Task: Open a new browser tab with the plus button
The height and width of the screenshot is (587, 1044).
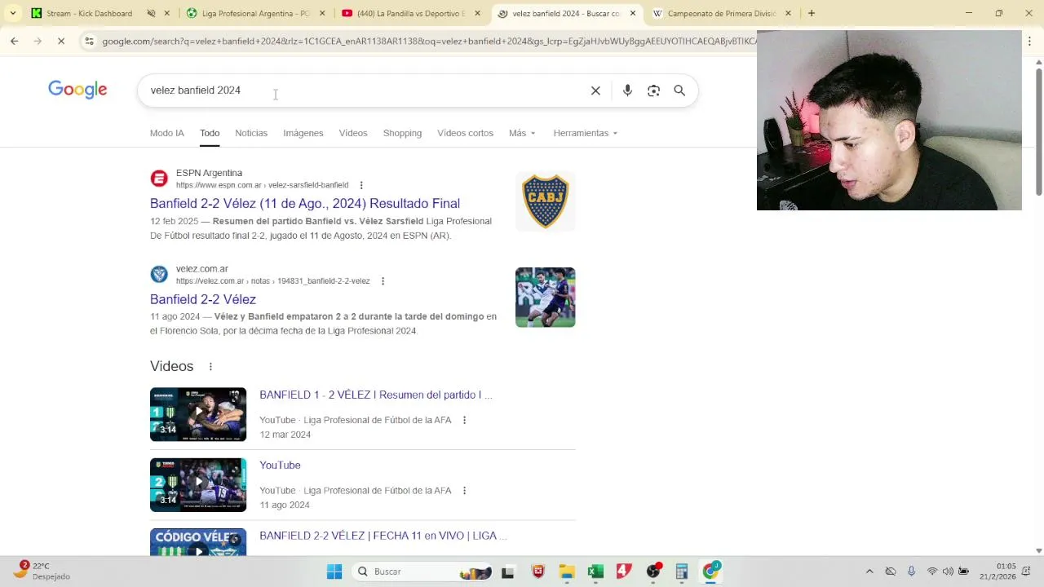Action: click(x=812, y=13)
